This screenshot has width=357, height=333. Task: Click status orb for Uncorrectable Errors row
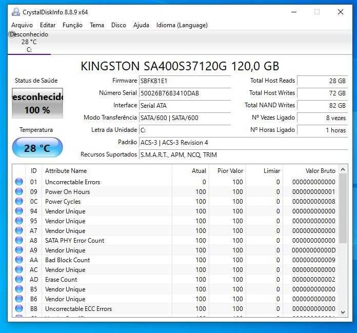point(19,182)
